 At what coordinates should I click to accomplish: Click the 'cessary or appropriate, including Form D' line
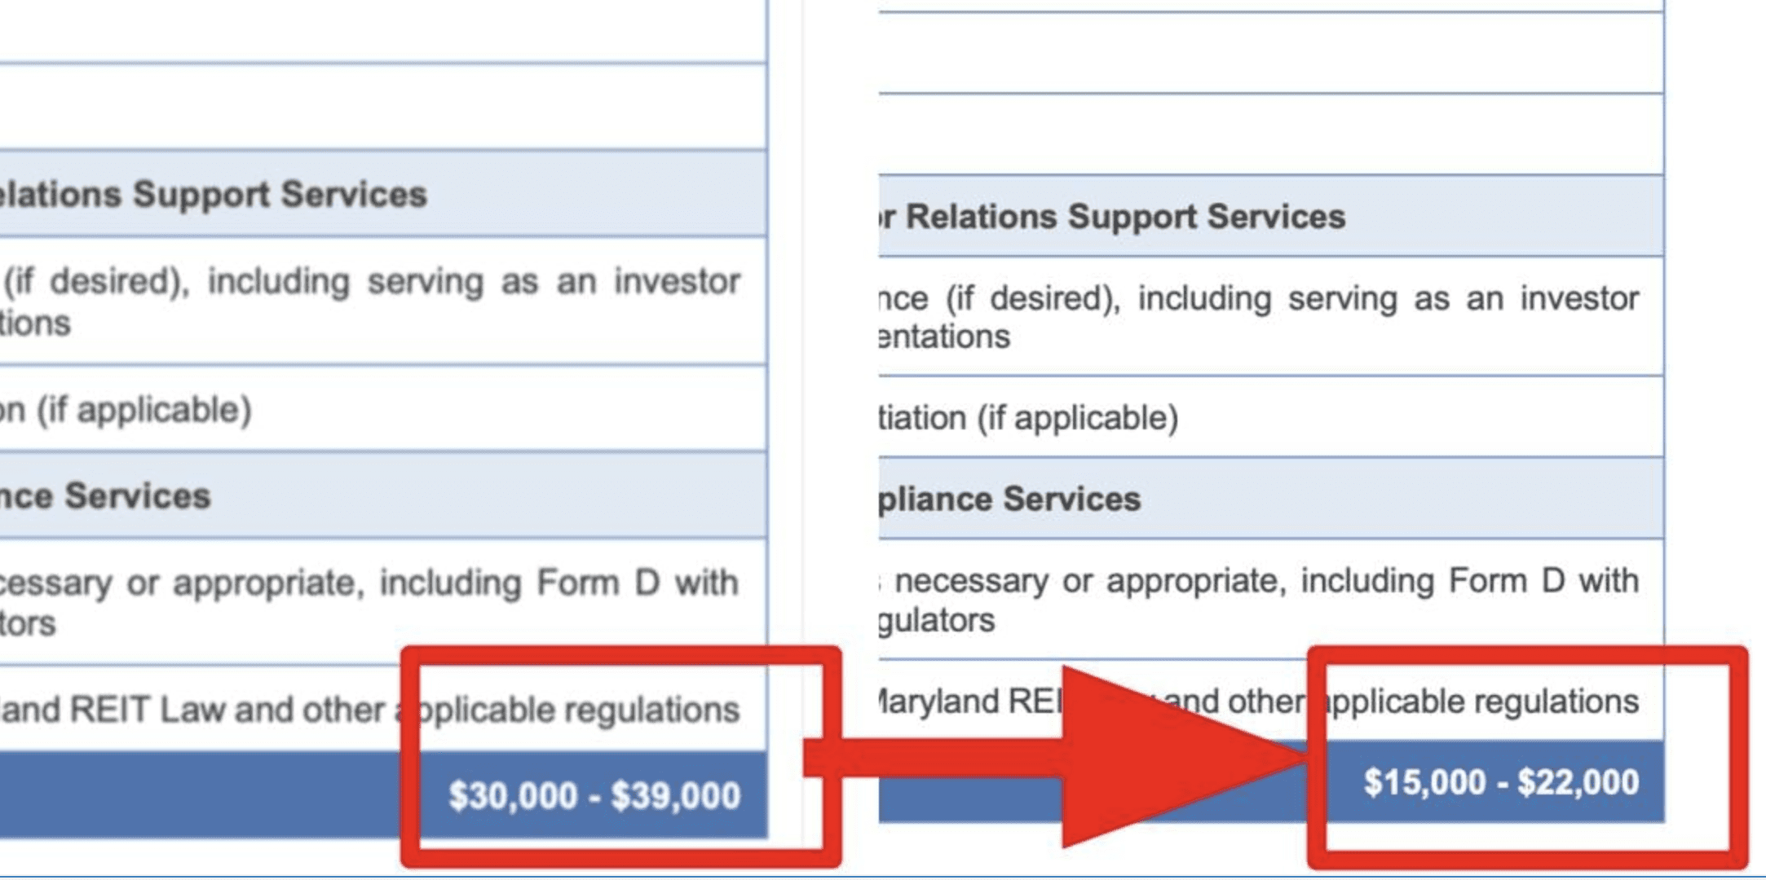(x=367, y=583)
